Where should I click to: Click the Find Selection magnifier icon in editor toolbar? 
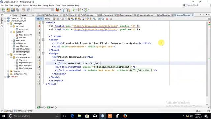pos(69,19)
